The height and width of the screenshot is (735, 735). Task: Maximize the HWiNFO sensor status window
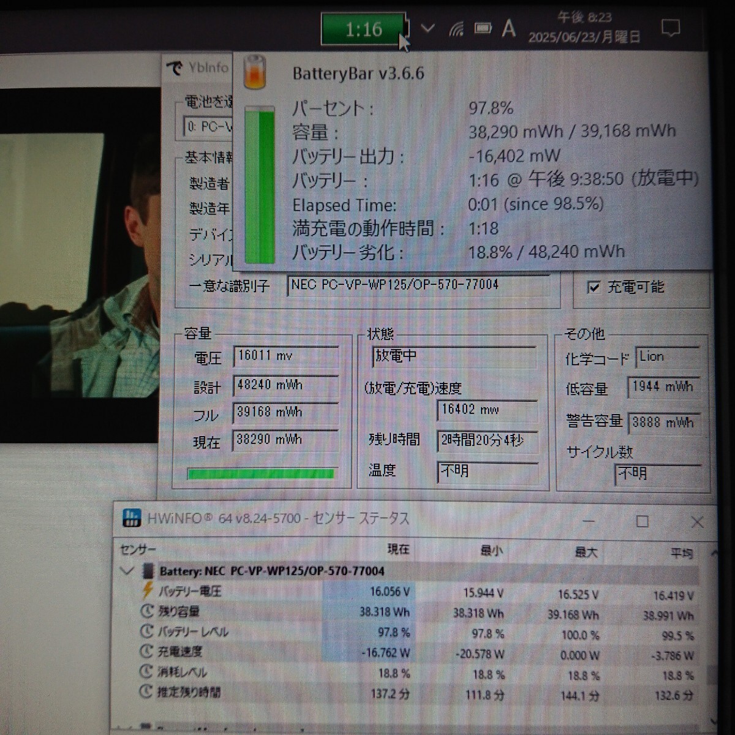(x=642, y=521)
